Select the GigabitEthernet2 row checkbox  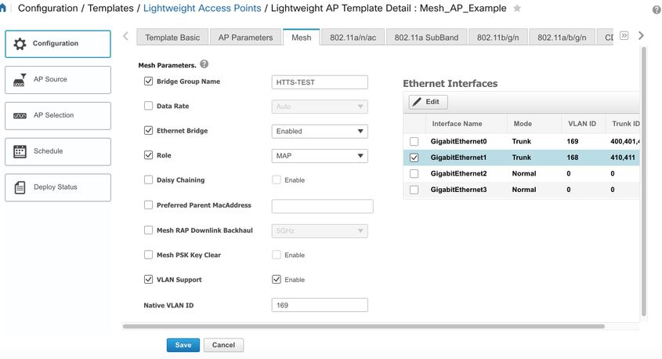[x=414, y=173]
